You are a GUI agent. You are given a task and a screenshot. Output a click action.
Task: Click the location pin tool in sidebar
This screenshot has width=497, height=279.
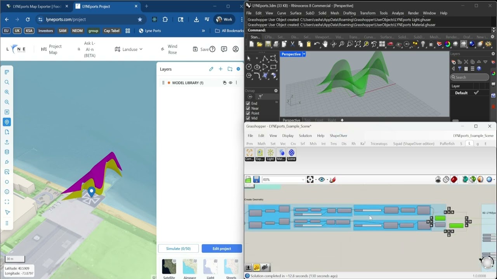click(7, 122)
